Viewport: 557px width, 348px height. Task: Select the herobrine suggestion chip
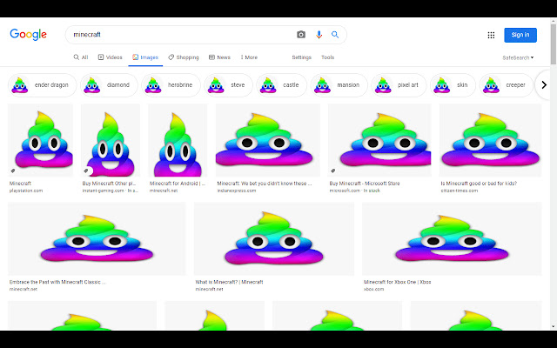tap(171, 85)
